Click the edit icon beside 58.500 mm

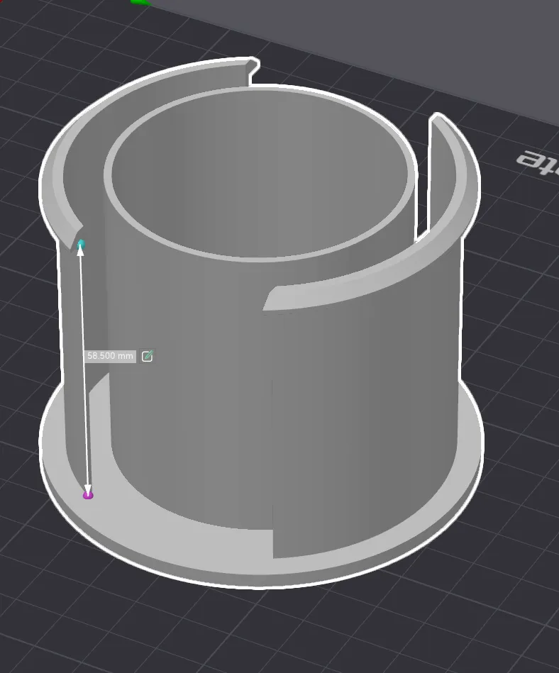coord(148,356)
